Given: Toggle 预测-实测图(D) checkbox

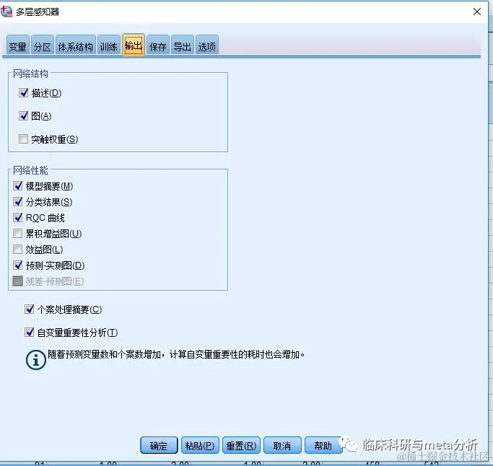Looking at the screenshot, I should point(18,265).
